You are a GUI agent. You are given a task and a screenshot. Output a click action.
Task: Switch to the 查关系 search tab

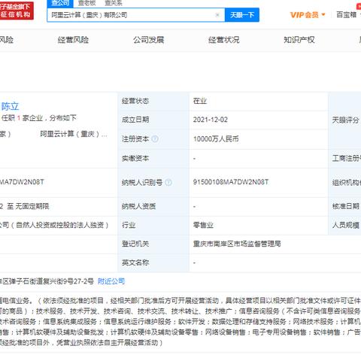tap(114, 3)
